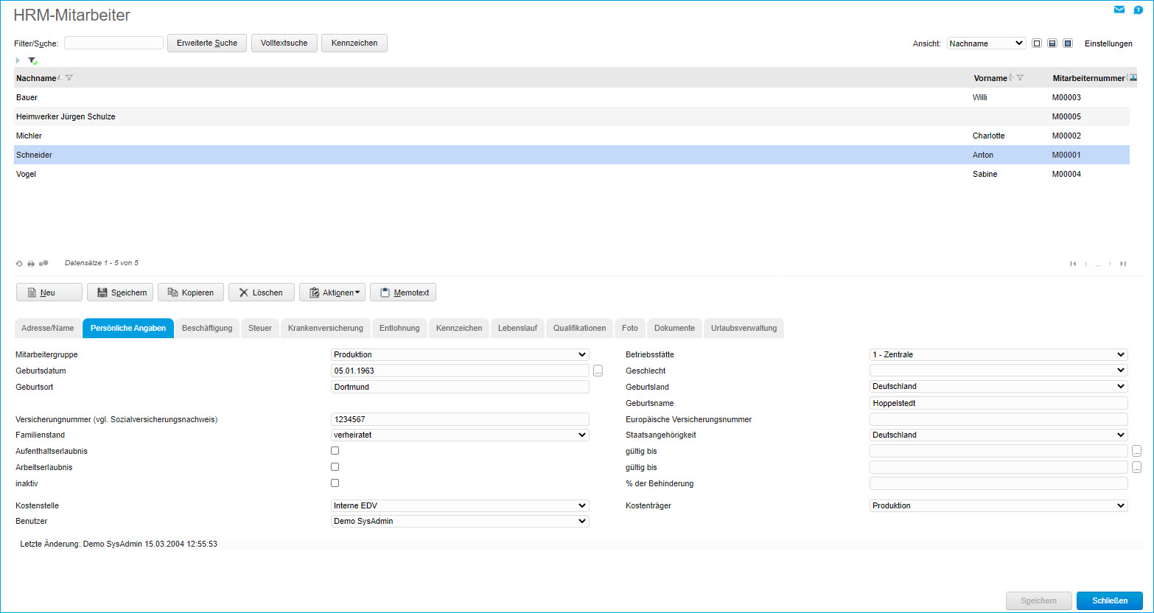This screenshot has width=1154, height=613.
Task: Toggle the Aufenthaltserlaubnis checkbox
Action: (335, 450)
